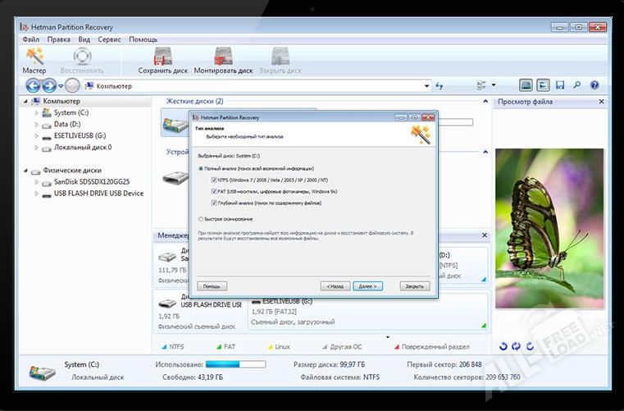Image resolution: width=624 pixels, height=411 pixels.
Task: Click the Помощь button in the dialog
Action: pos(211,286)
